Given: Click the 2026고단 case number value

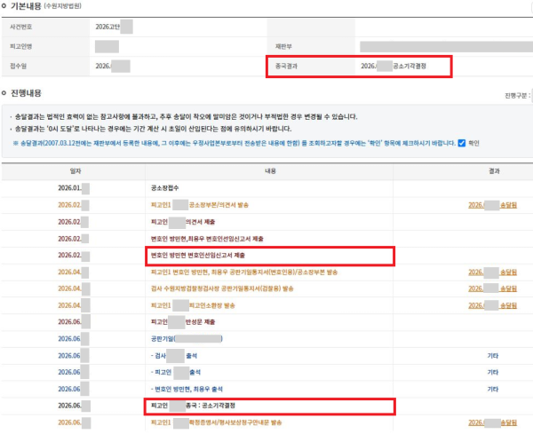Looking at the screenshot, I should 107,27.
